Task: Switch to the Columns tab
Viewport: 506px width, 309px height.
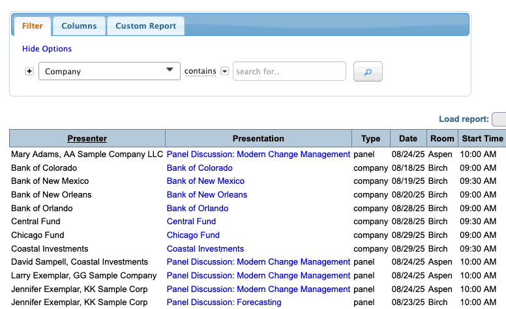Action: (x=79, y=26)
